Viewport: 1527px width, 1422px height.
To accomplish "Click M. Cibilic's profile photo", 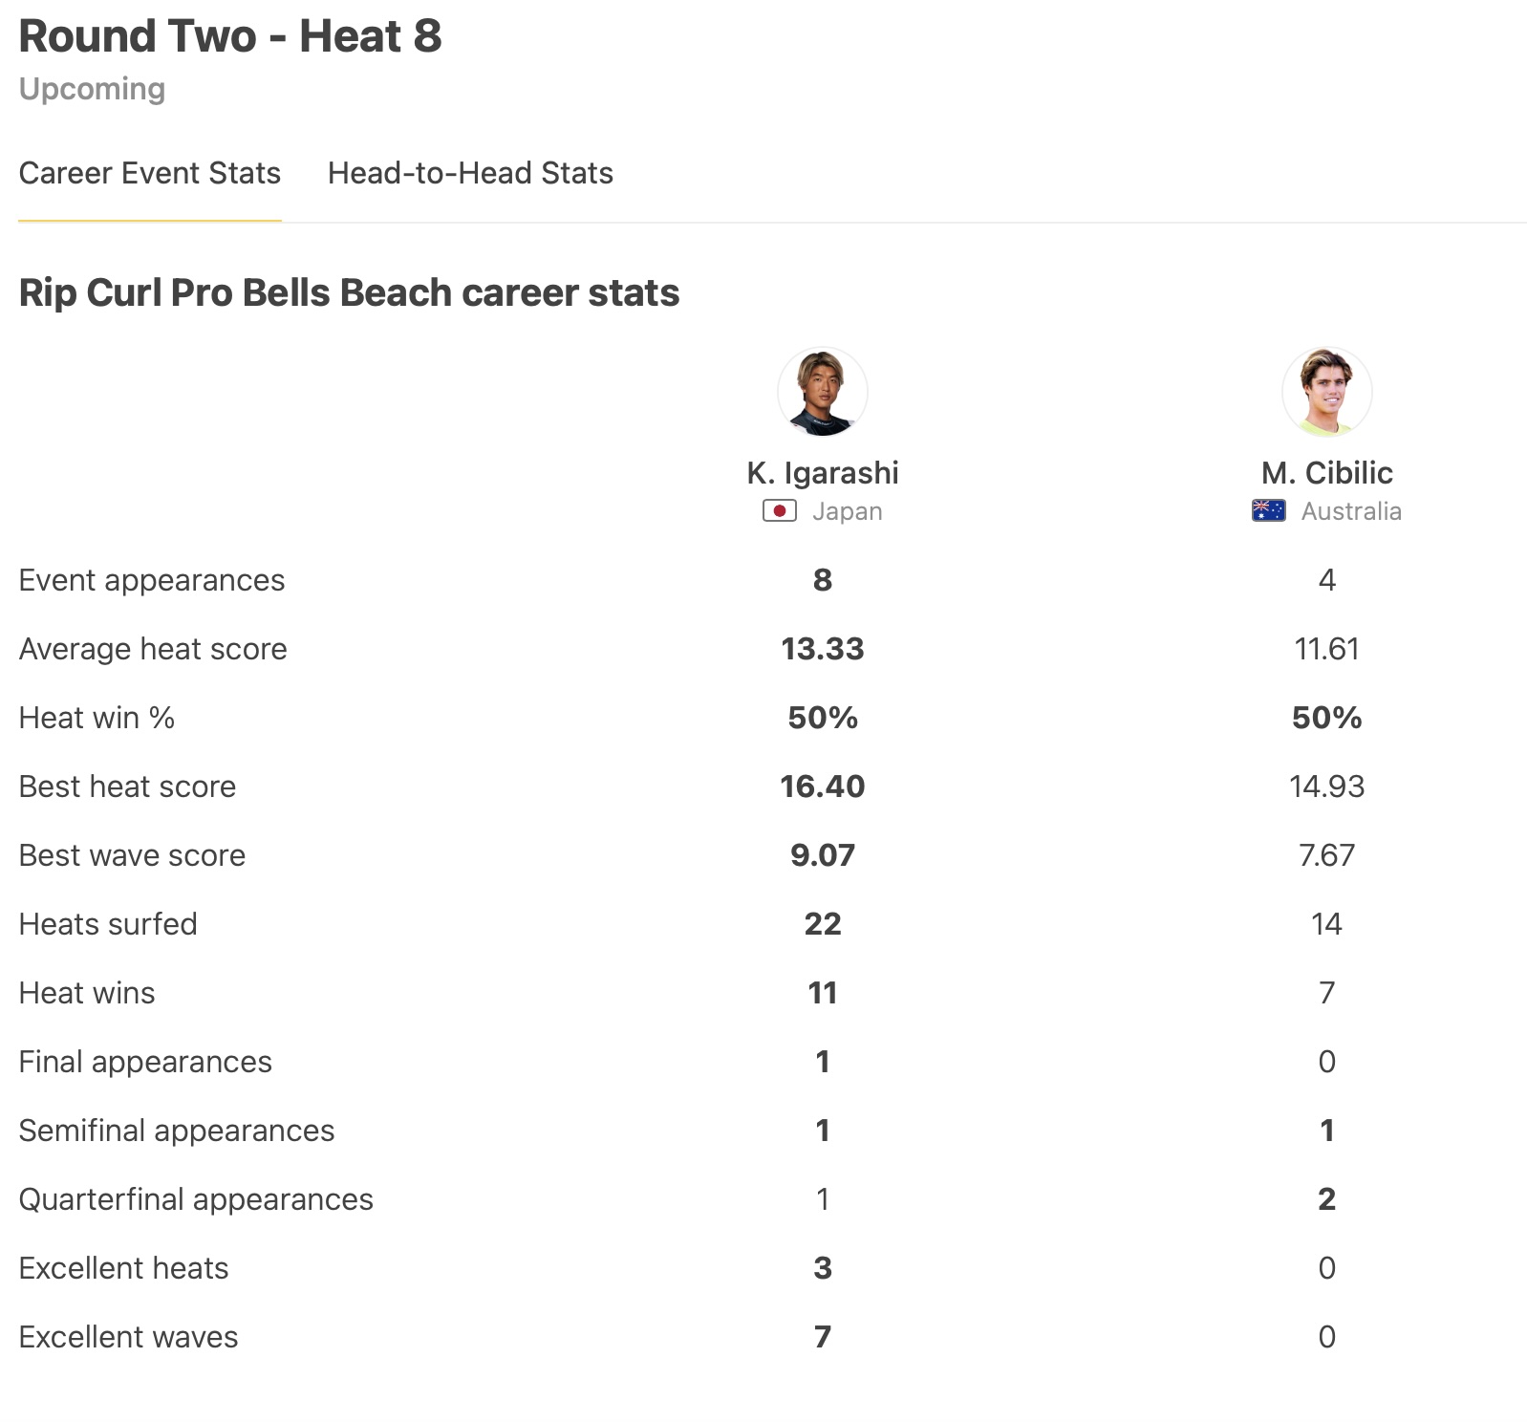I will pyautogui.click(x=1326, y=392).
